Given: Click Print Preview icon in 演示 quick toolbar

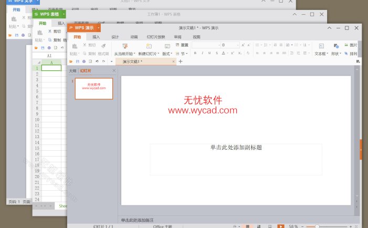Looking at the screenshot, I should click(90, 61).
